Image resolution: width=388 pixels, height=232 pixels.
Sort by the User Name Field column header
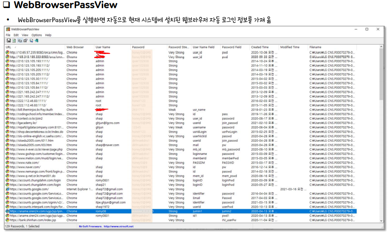(206, 47)
